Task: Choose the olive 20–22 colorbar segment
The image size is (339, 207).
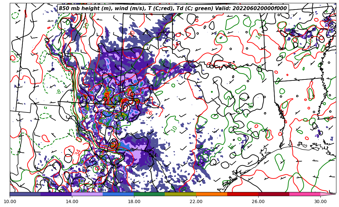Action: pos(180,194)
